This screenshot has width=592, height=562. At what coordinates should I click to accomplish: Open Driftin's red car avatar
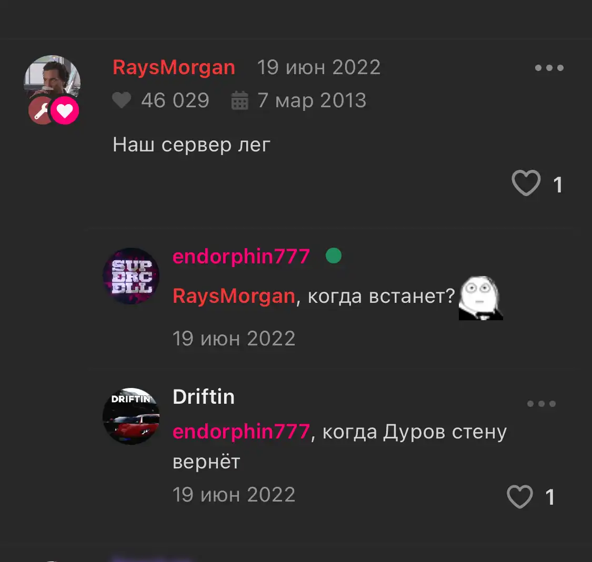pos(131,416)
